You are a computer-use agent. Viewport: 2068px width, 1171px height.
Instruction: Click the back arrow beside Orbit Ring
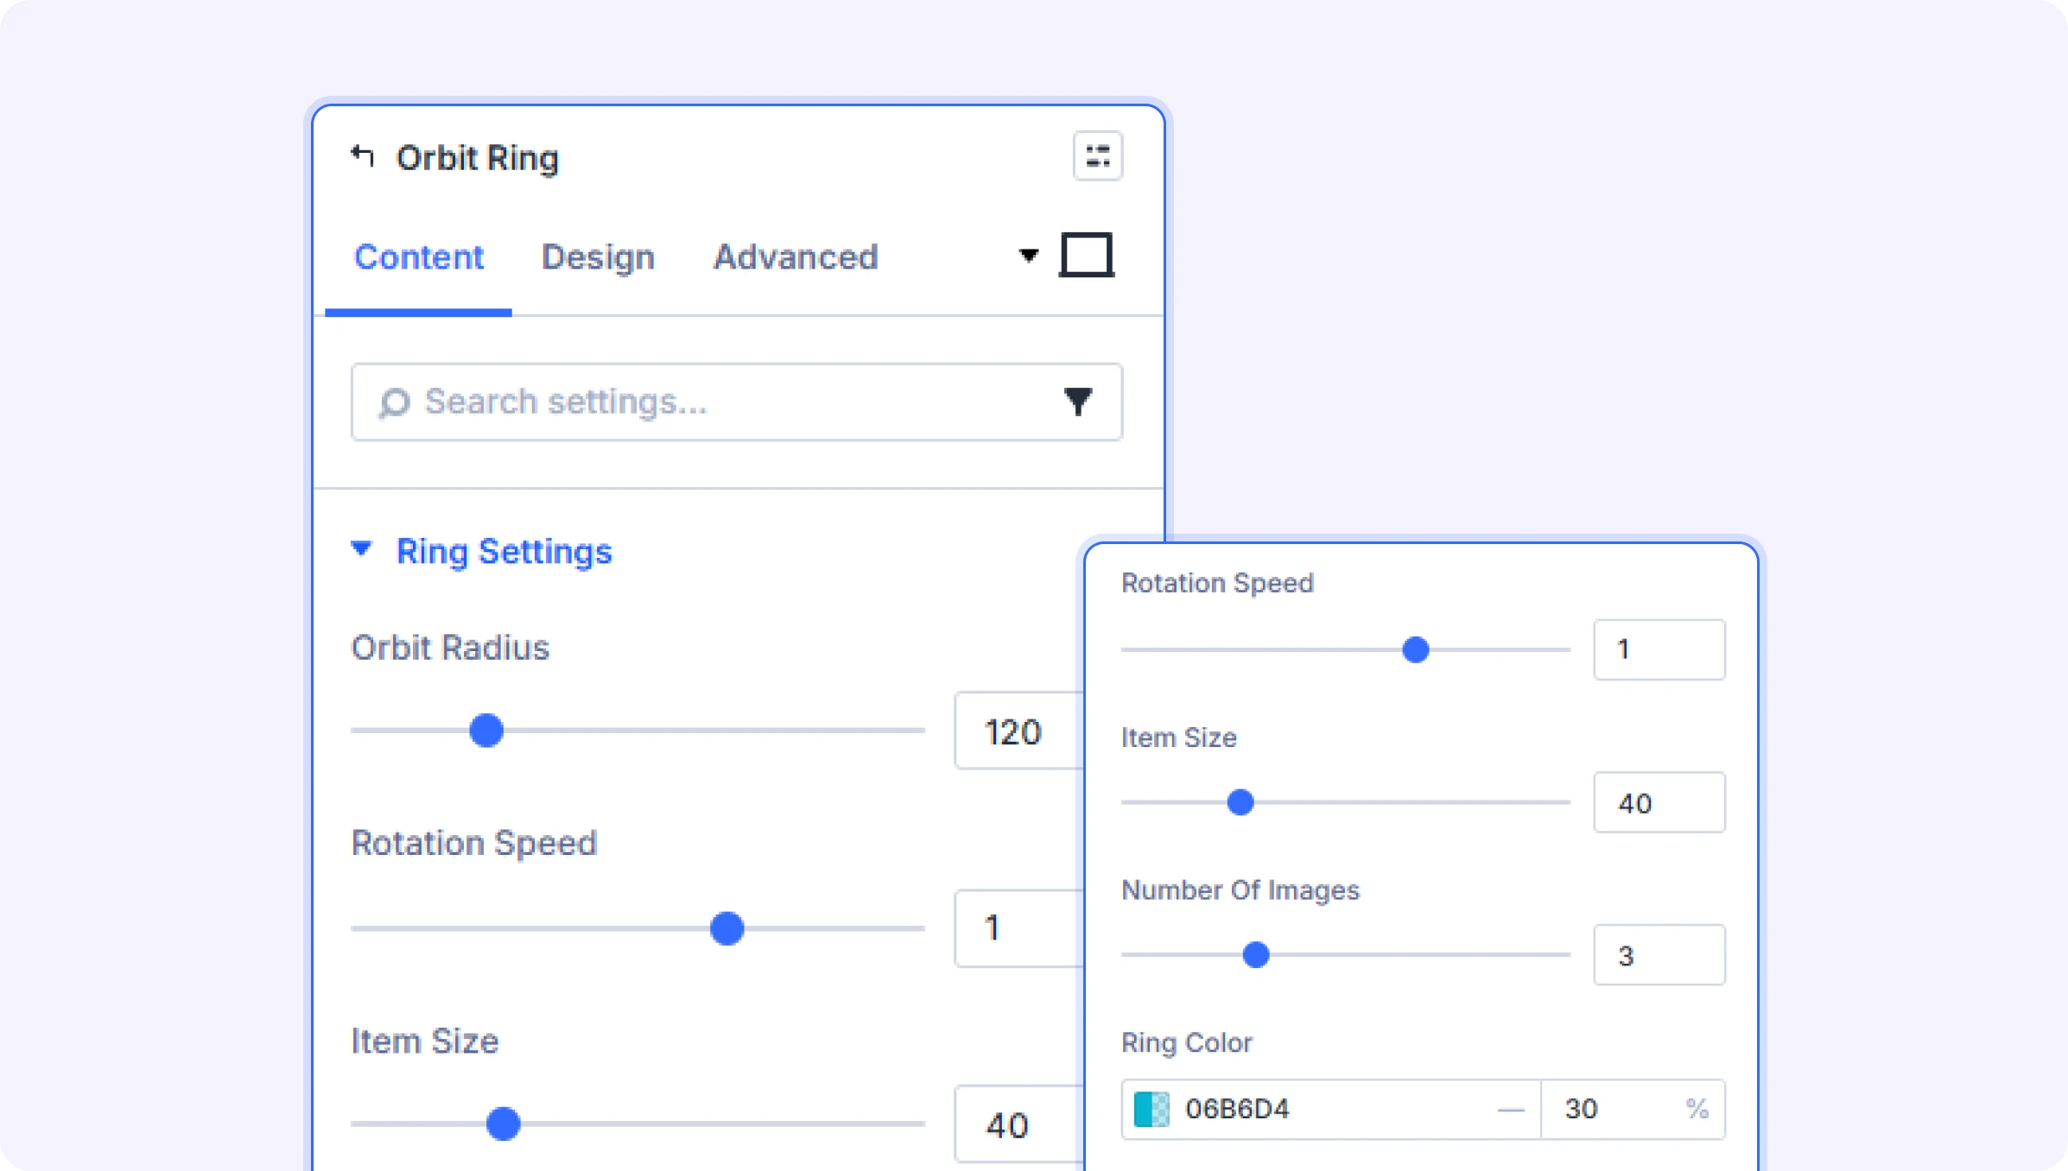tap(363, 156)
